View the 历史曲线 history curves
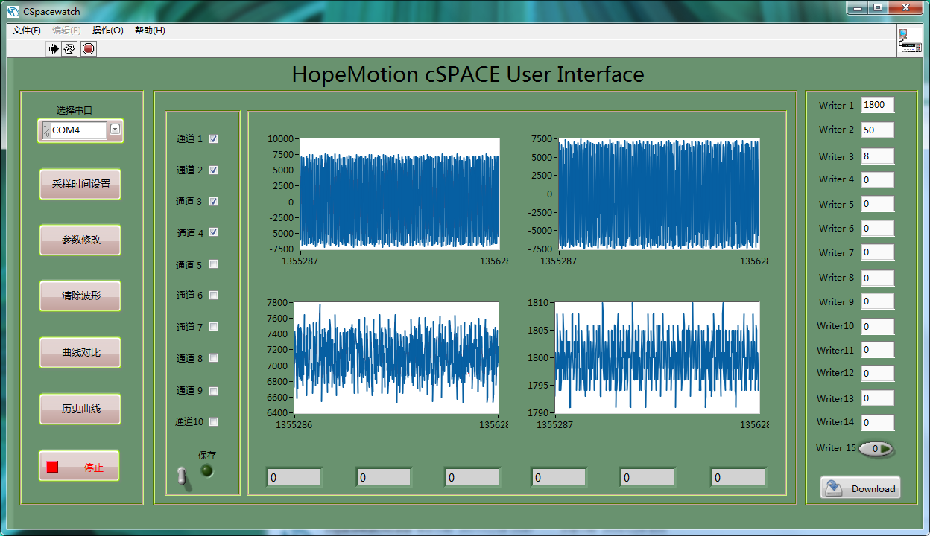This screenshot has height=536, width=930. tap(80, 409)
